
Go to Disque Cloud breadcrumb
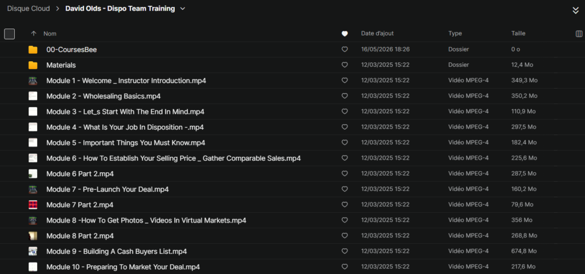[29, 9]
